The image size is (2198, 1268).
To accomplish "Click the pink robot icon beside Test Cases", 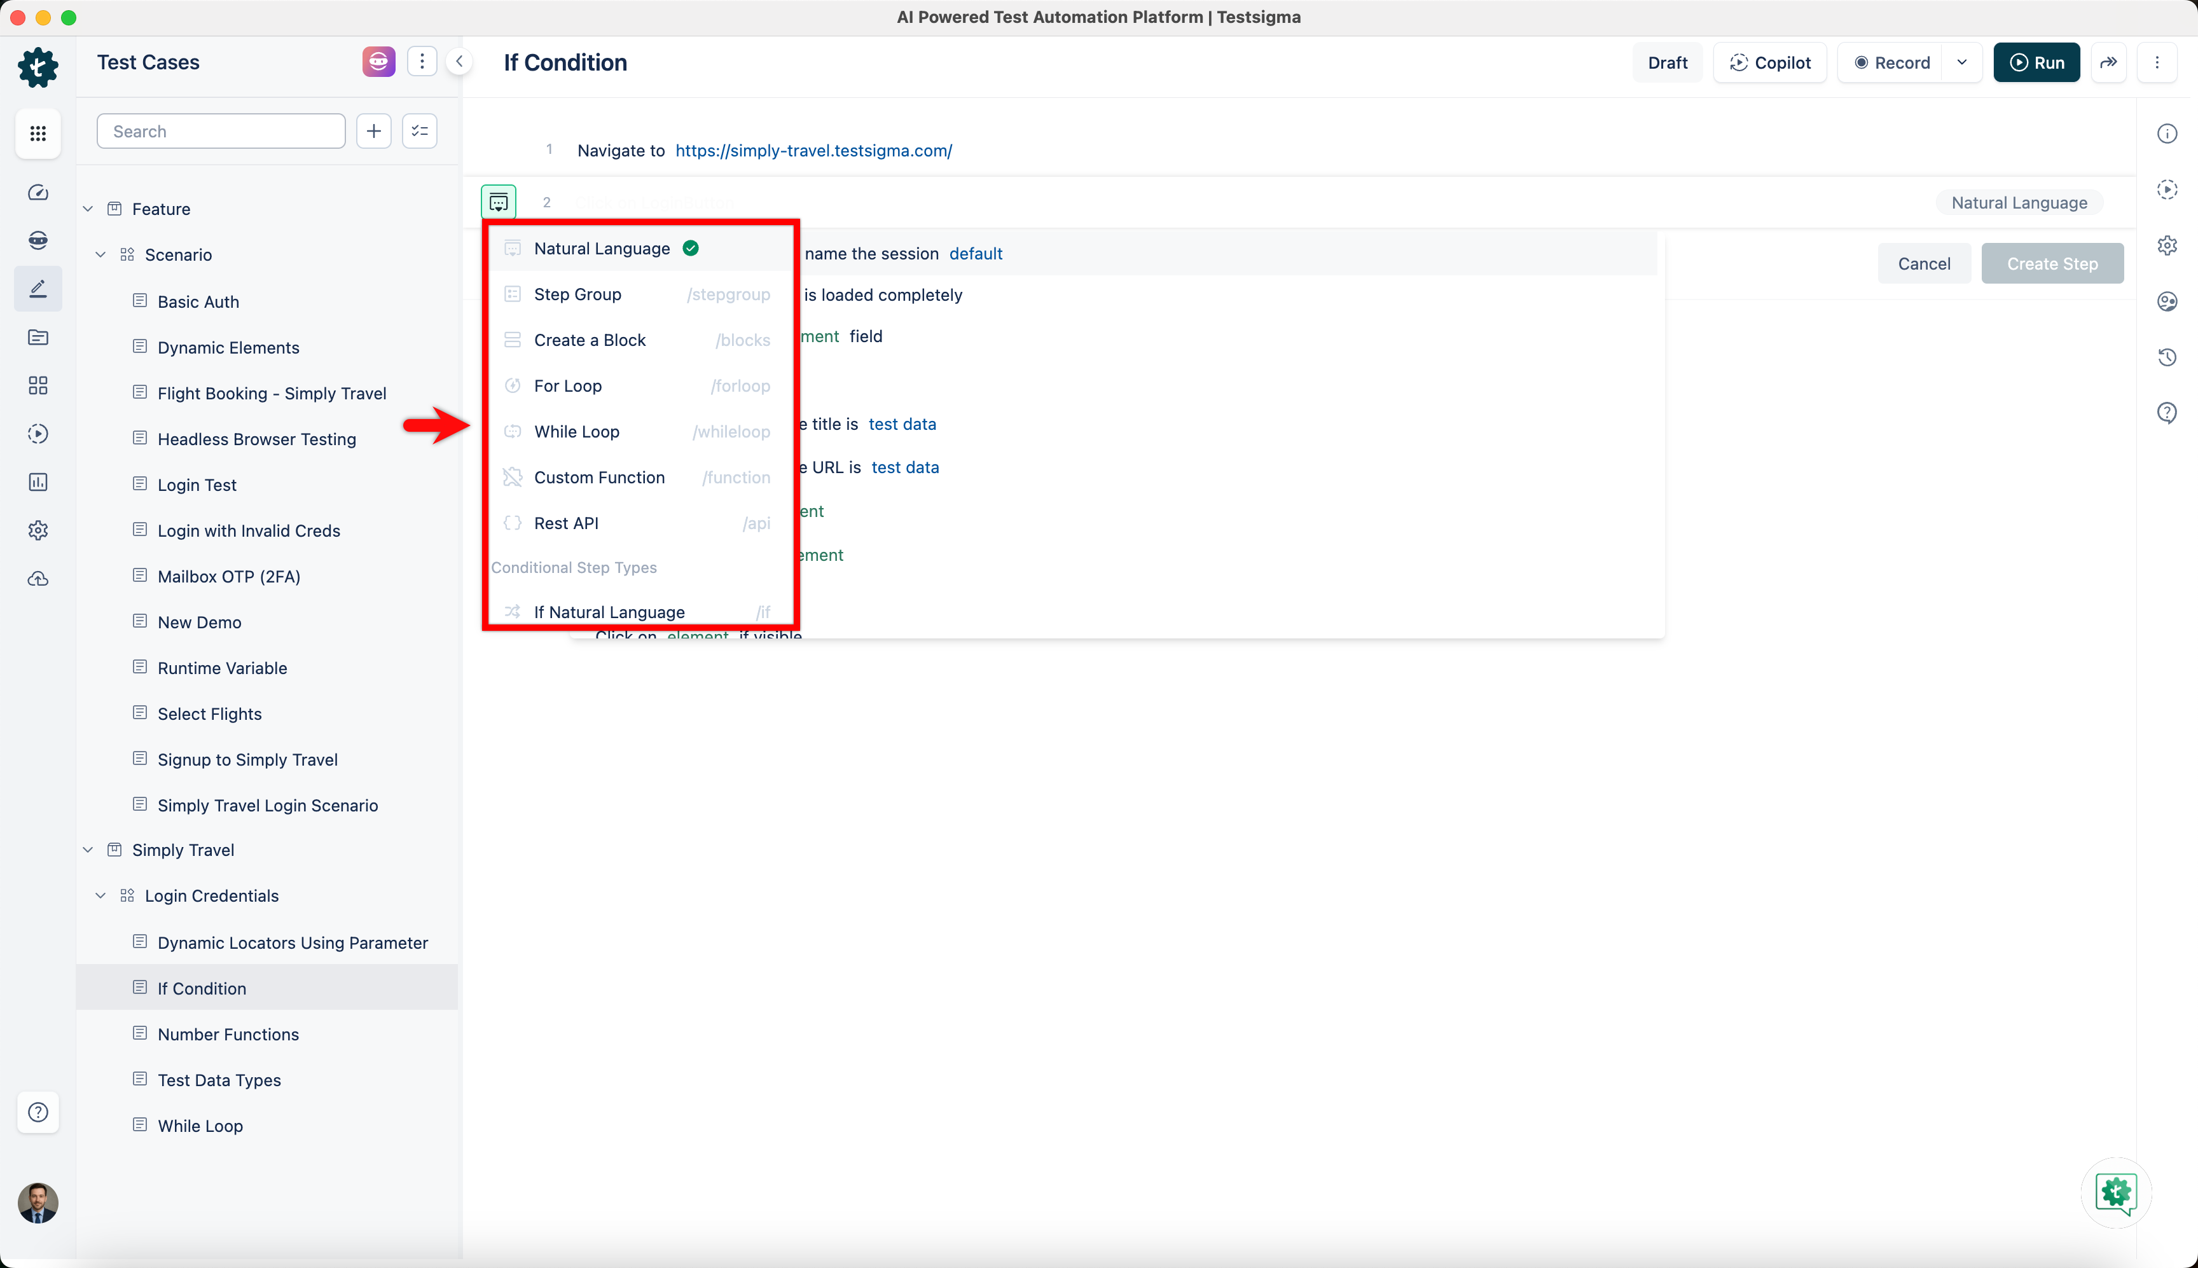I will coord(379,62).
